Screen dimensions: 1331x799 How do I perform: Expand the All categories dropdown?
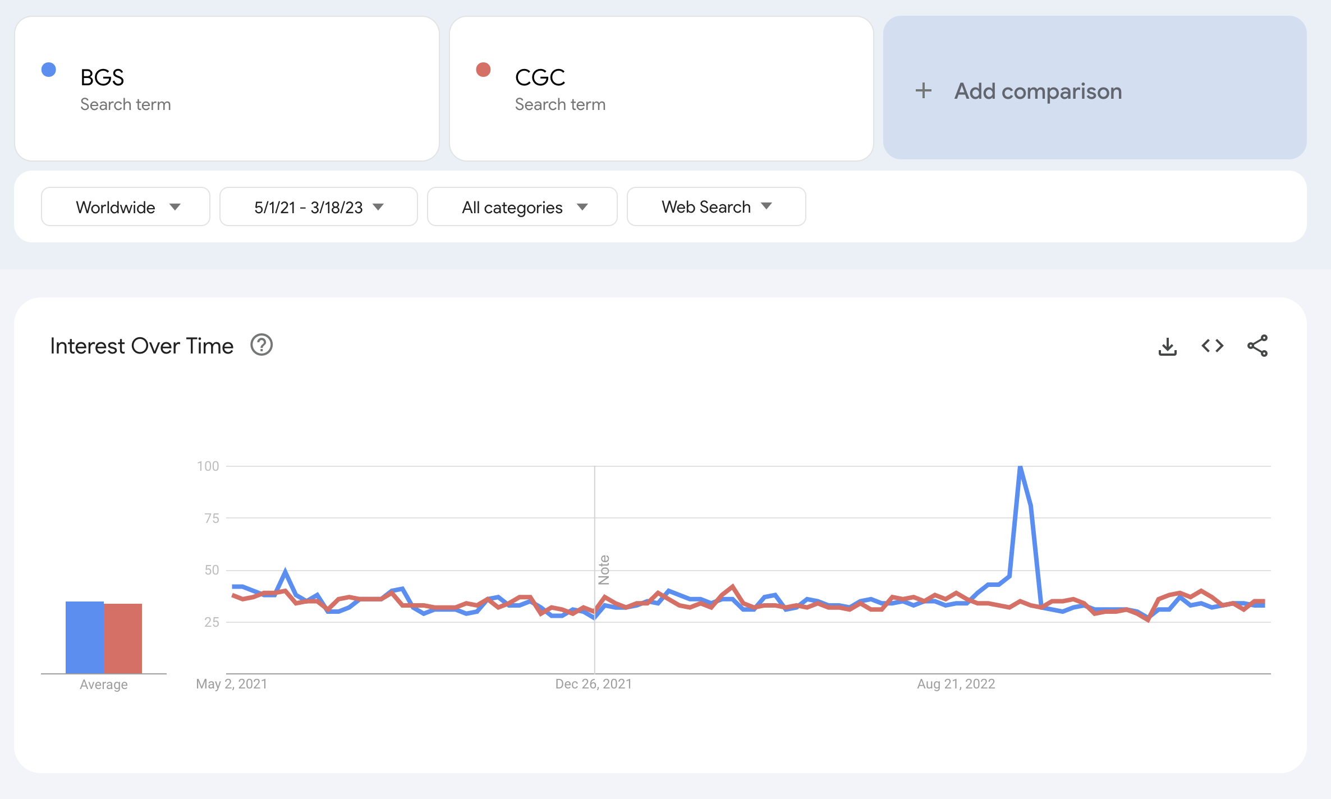[x=522, y=206]
